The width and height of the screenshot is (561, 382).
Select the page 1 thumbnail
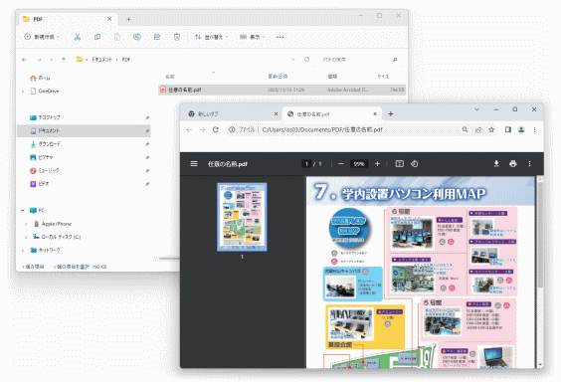[242, 217]
